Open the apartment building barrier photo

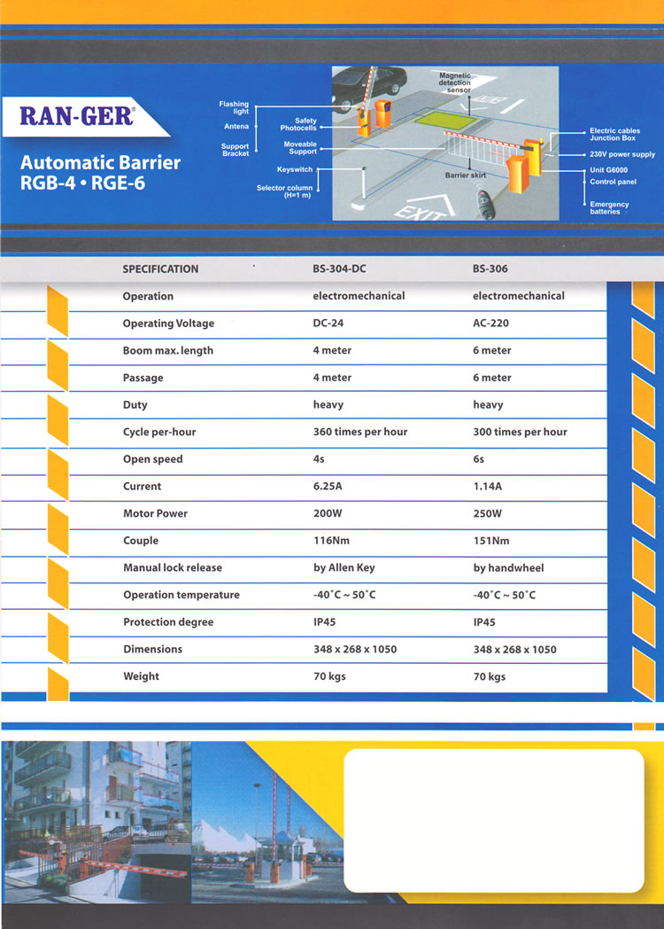click(x=97, y=823)
